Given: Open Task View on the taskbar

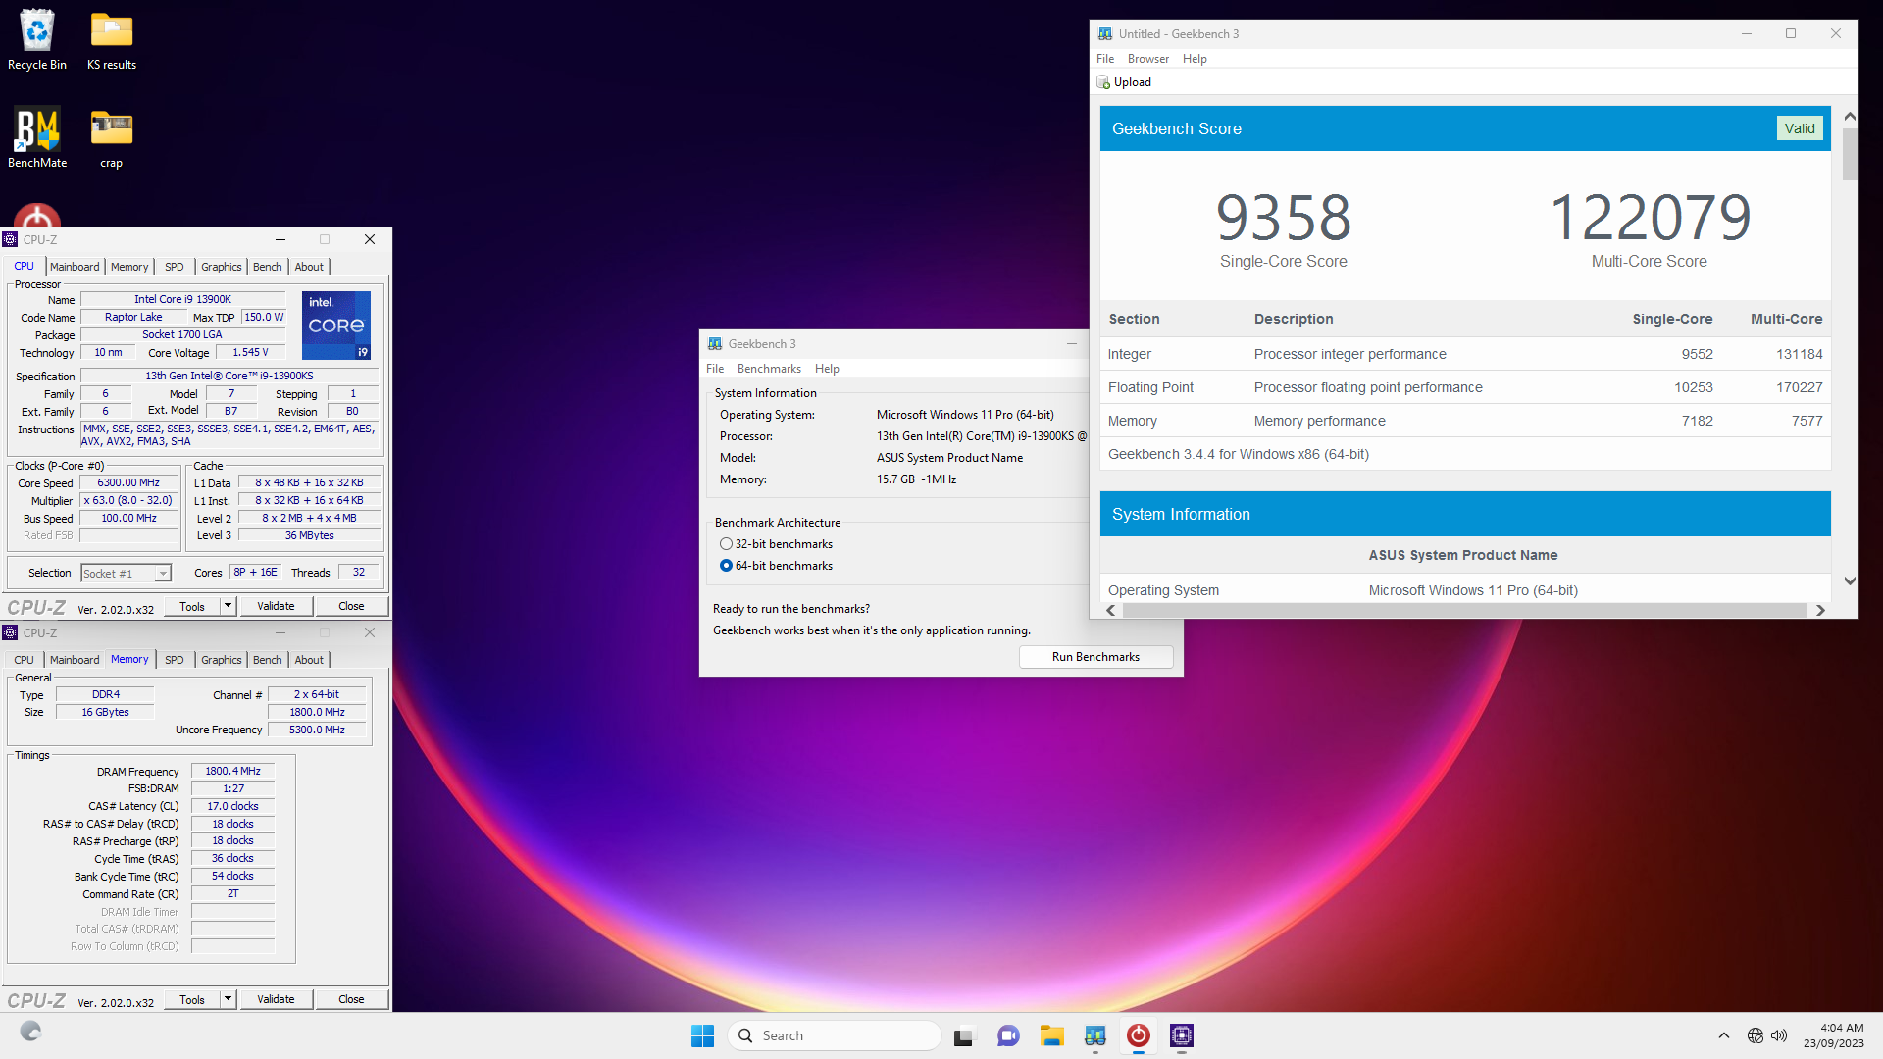Looking at the screenshot, I should (x=964, y=1035).
